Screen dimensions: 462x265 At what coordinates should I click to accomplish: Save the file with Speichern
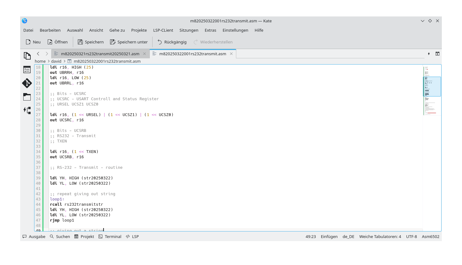pyautogui.click(x=90, y=42)
